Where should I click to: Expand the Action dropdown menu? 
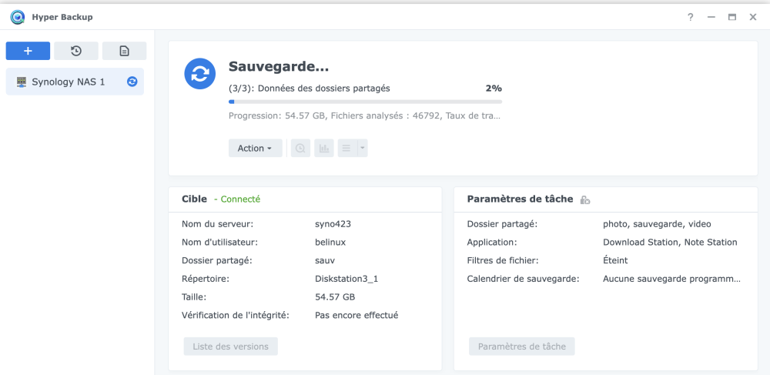(x=255, y=148)
